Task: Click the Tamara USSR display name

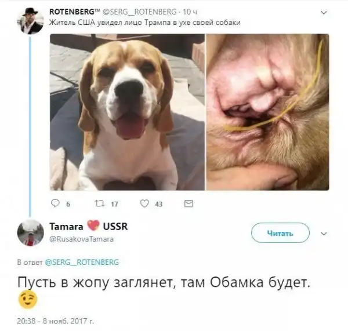Action: (x=89, y=226)
